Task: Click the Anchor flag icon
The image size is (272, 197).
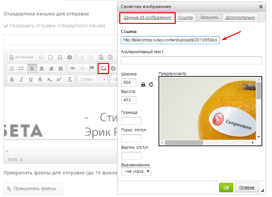Action: (x=92, y=68)
